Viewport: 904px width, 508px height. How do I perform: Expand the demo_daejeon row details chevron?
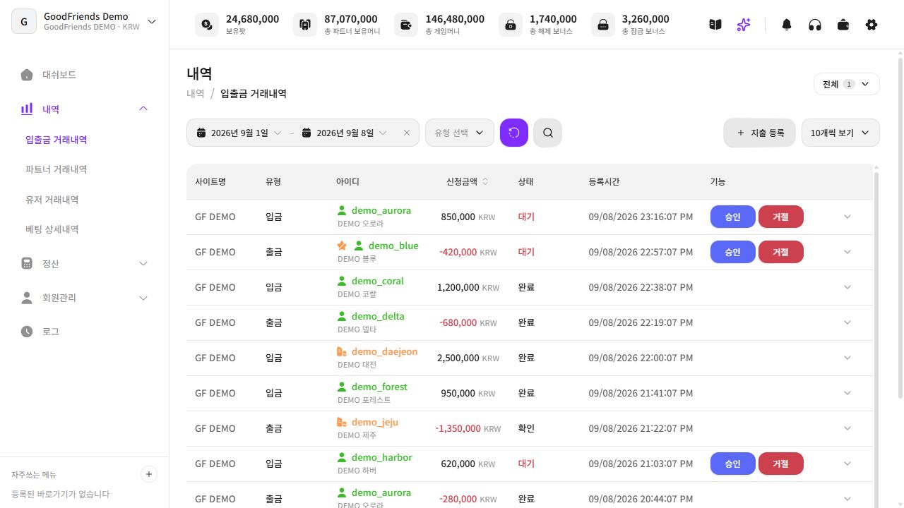[x=847, y=358]
